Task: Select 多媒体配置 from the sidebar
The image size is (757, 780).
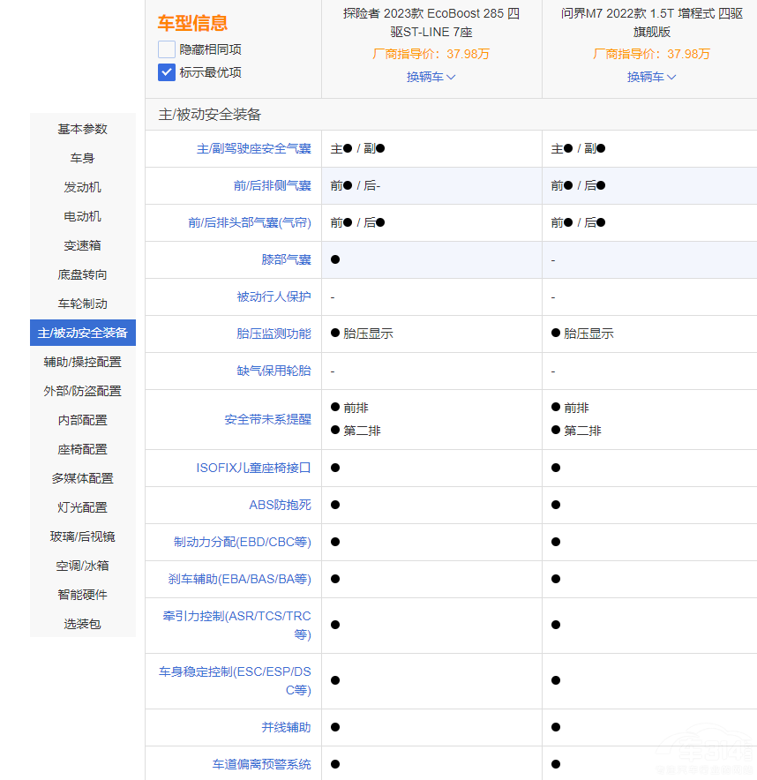Action: pyautogui.click(x=82, y=478)
